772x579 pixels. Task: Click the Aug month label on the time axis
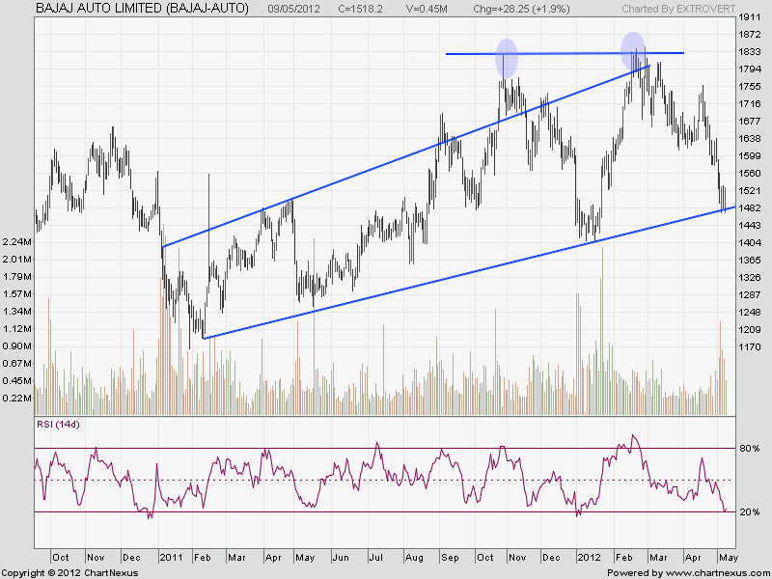click(415, 558)
